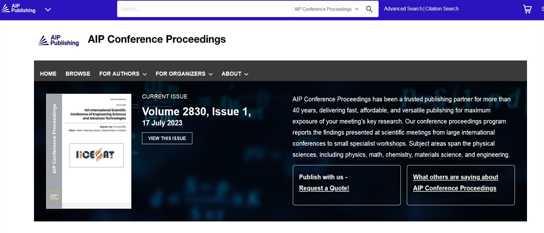
Task: Click the AIP Publishing logo beside journal title
Action: (59, 40)
